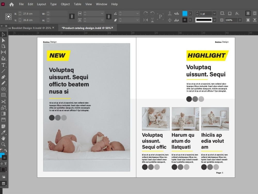Open the stroke style line dropdown
Image resolution: width=258 pixels, height=194 pixels.
(214, 20)
